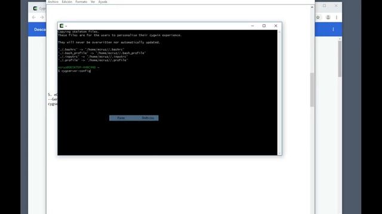This screenshot has width=382, height=214.
Task: Click the terminal window scrollbar track
Action: pos(279,92)
